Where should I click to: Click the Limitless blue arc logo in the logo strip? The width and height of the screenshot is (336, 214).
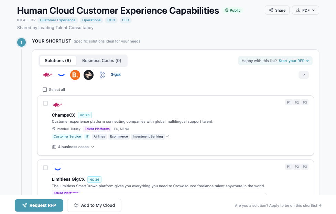pyautogui.click(x=61, y=75)
